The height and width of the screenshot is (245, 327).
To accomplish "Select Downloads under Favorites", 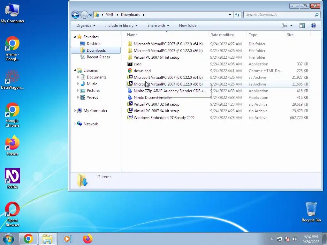I will click(96, 50).
